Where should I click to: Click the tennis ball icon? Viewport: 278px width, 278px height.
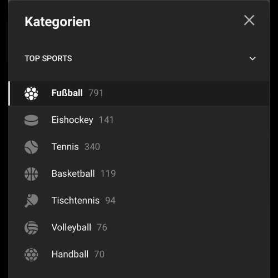31,147
